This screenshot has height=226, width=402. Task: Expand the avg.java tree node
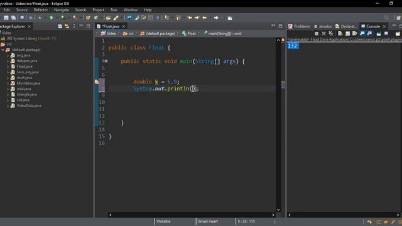[8, 55]
